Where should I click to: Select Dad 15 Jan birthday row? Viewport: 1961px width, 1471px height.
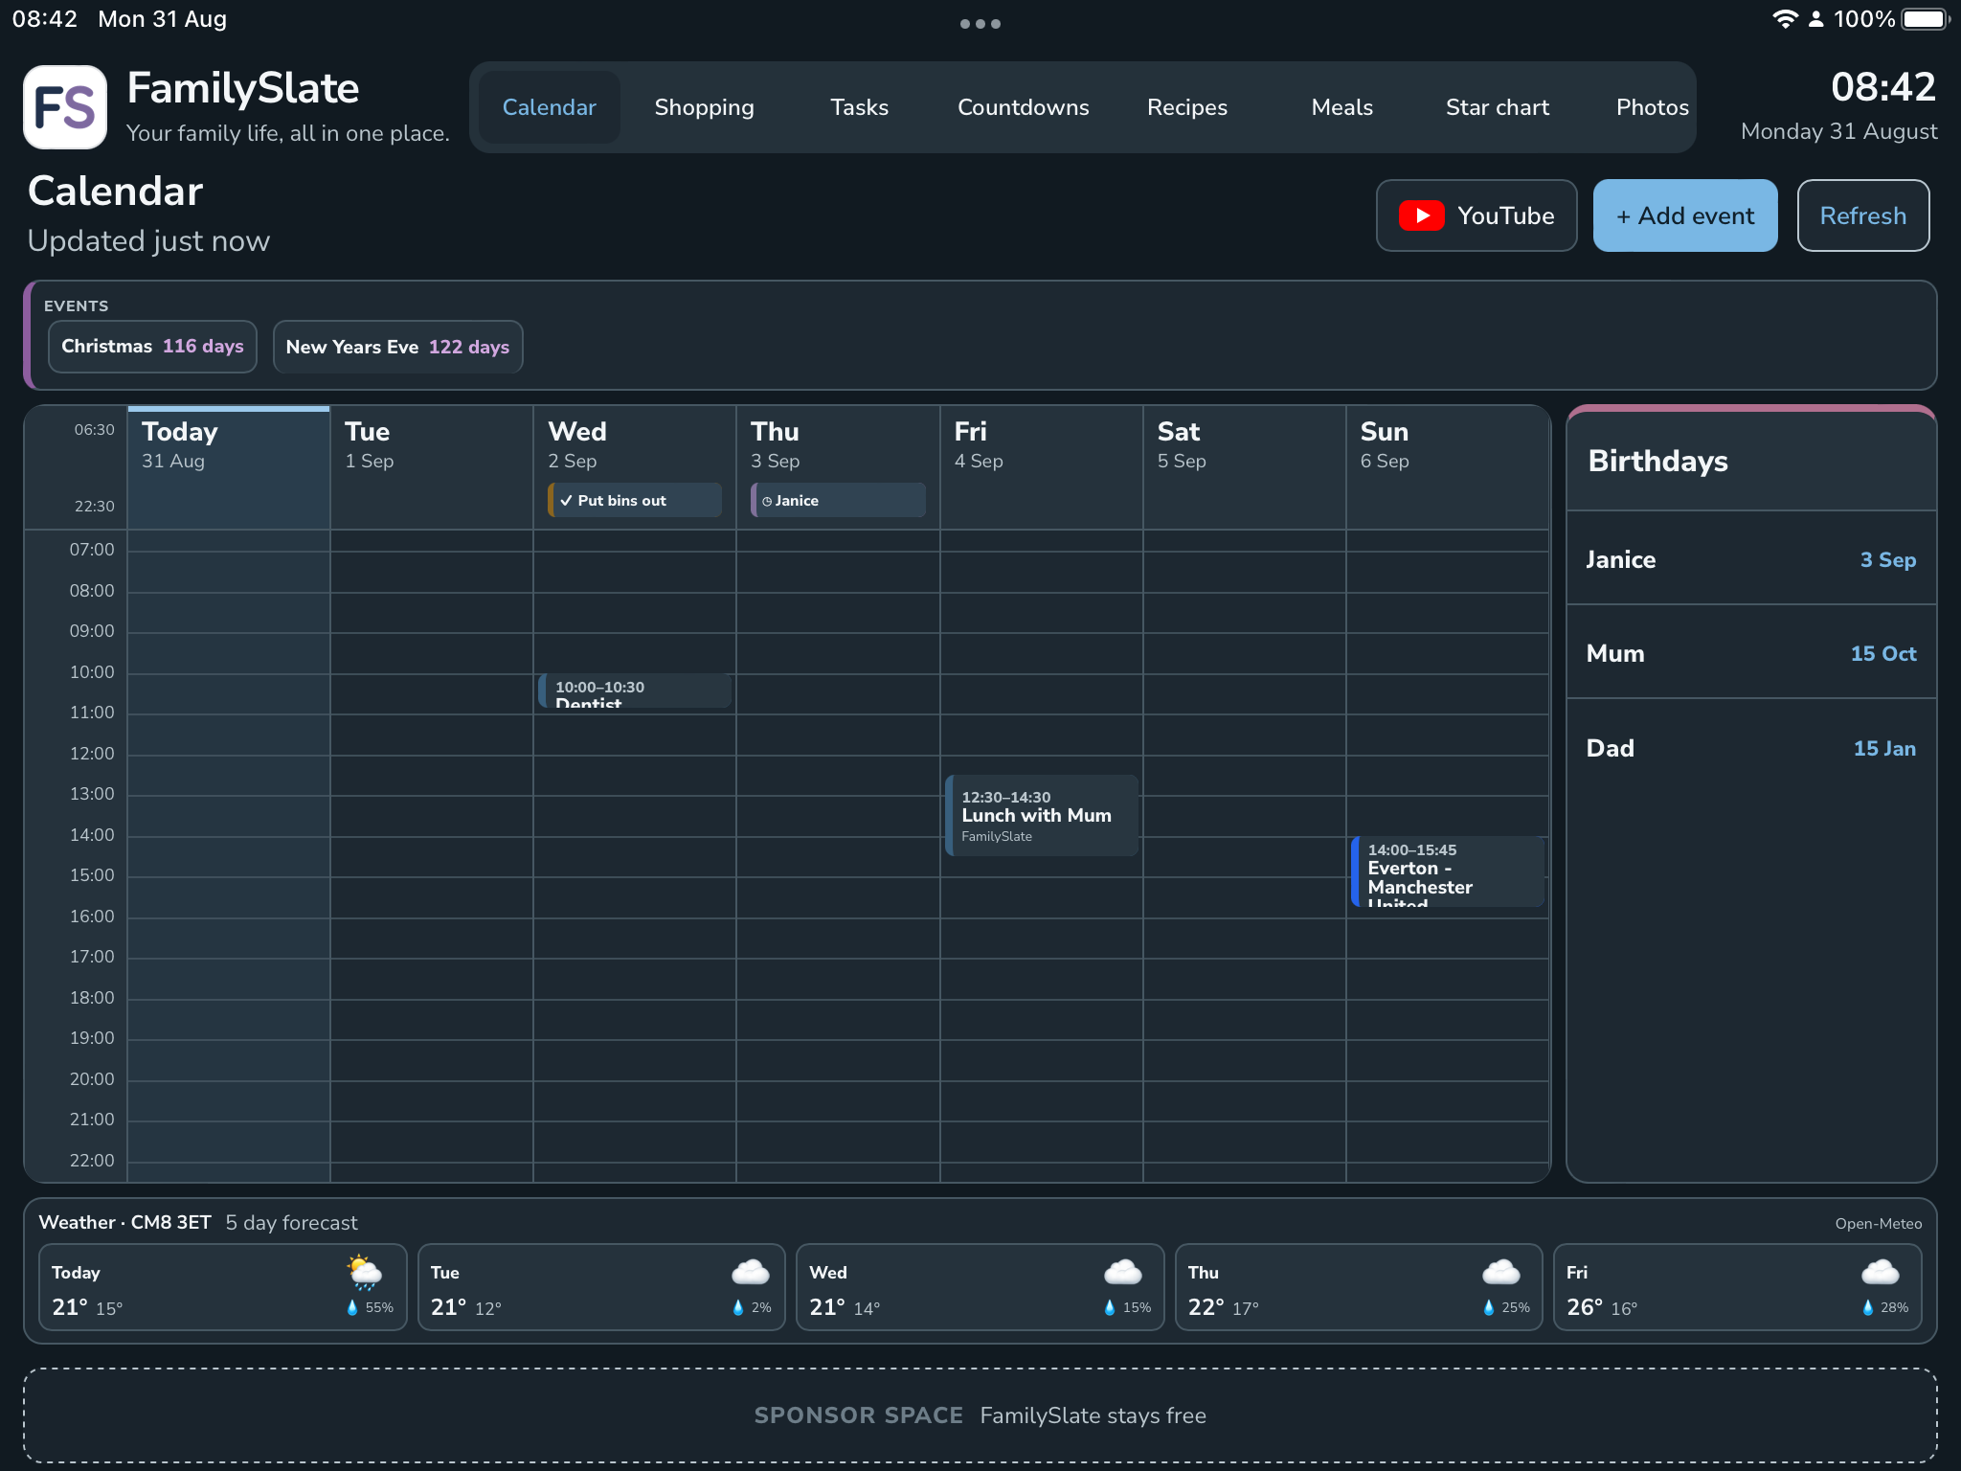(x=1750, y=748)
